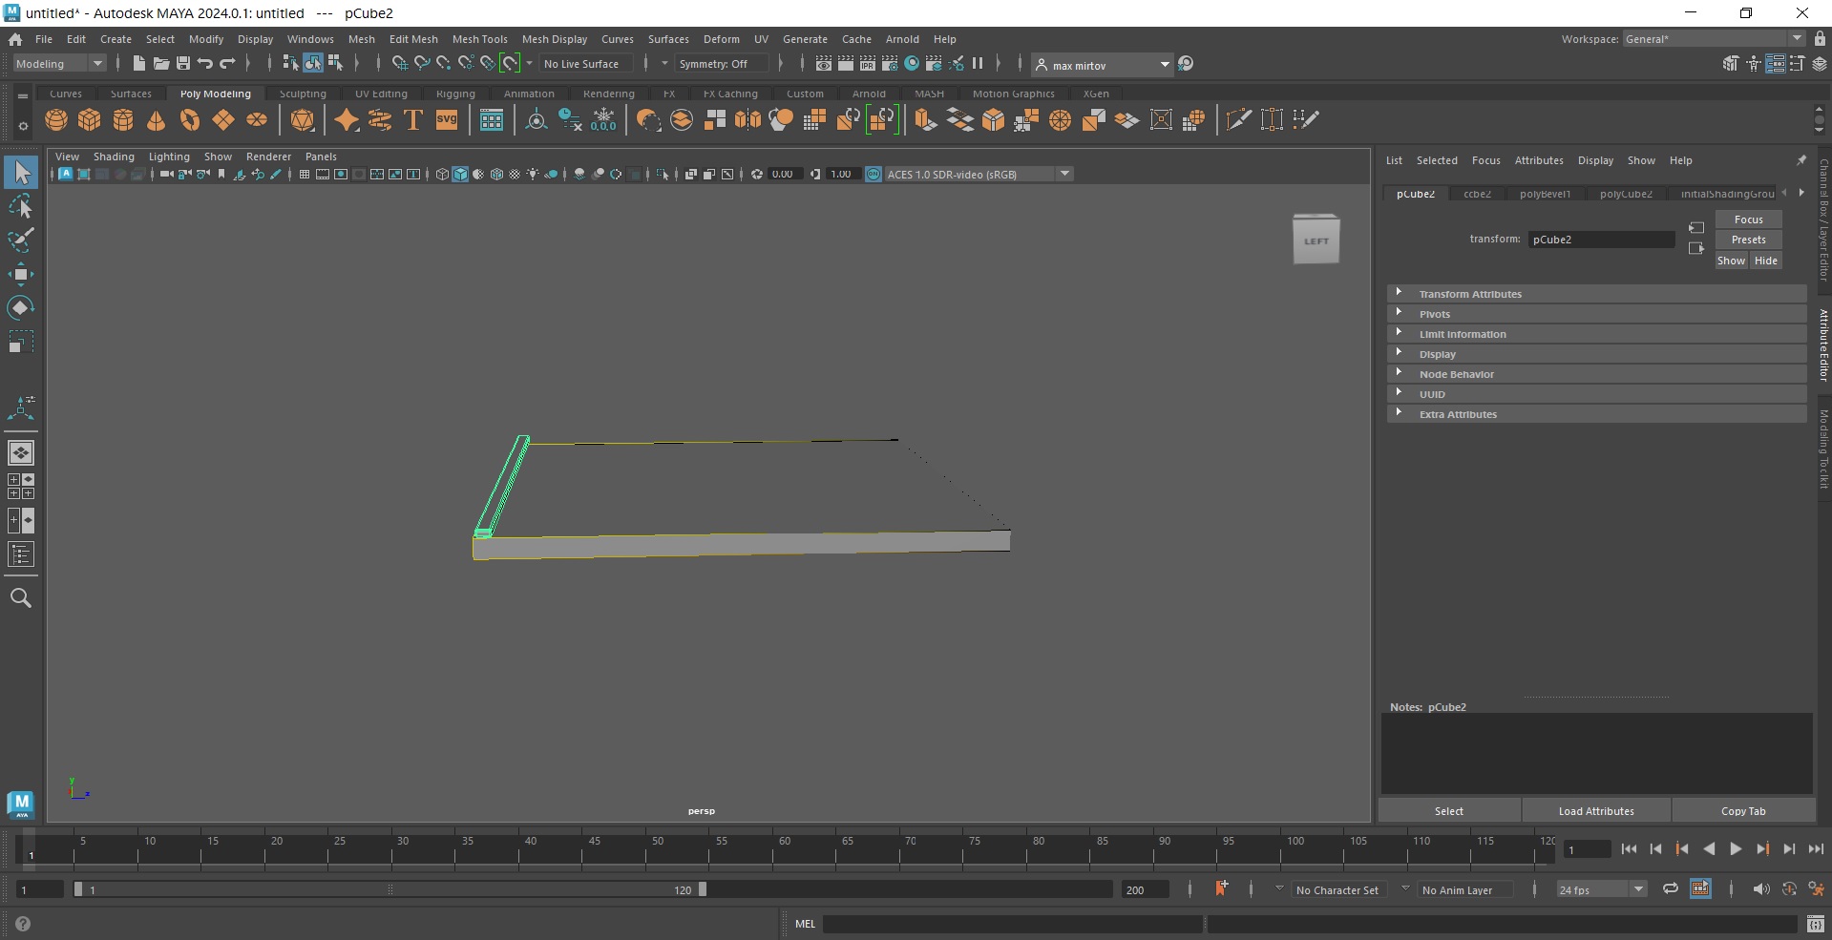Select the Rotate tool in toolbox

(20, 307)
